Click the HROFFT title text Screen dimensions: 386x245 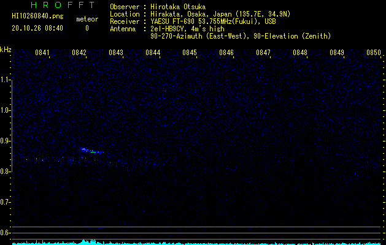coord(63,5)
